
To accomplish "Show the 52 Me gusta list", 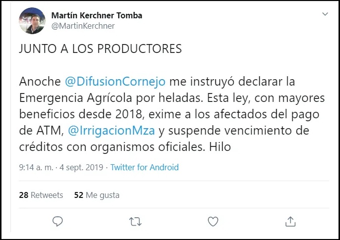I will tap(97, 195).
